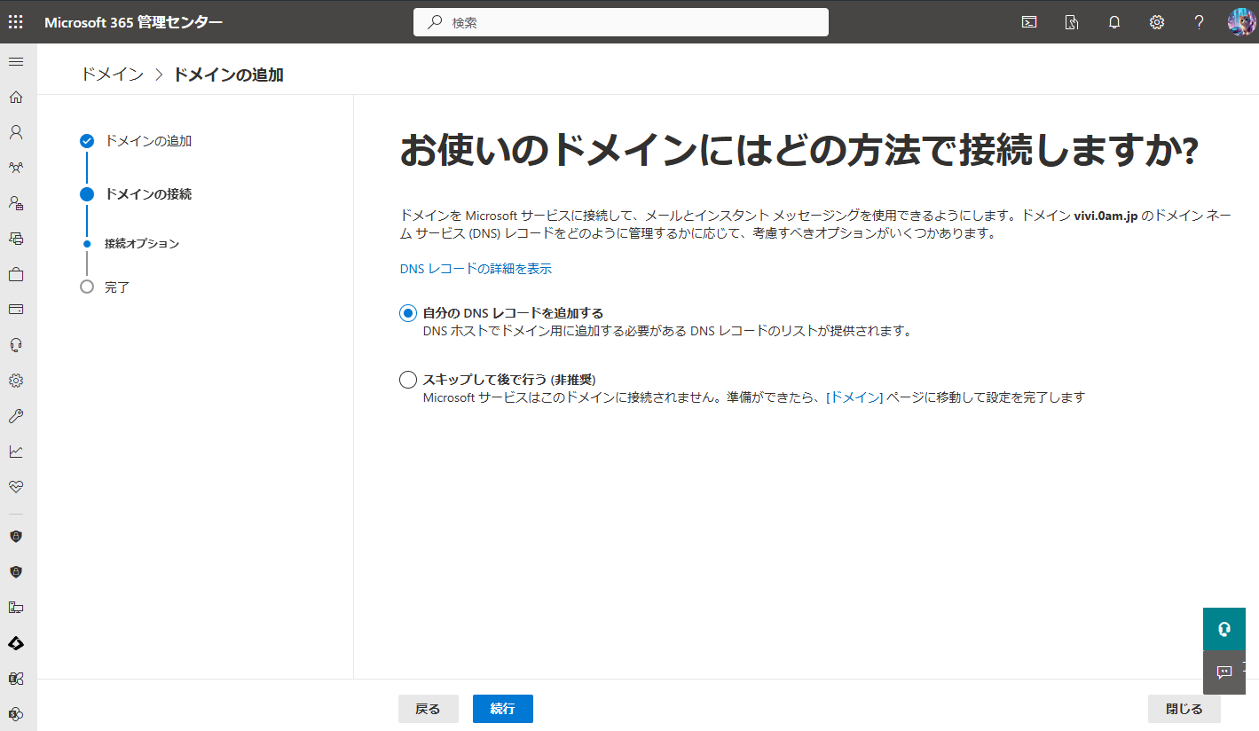Open Settings gear icon in sidebar
The width and height of the screenshot is (1259, 731).
tap(16, 381)
